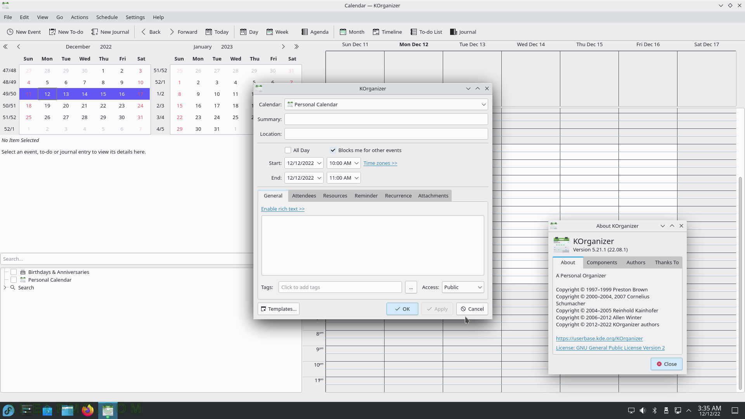Open the file manager from the taskbar
The width and height of the screenshot is (745, 419).
67,410
